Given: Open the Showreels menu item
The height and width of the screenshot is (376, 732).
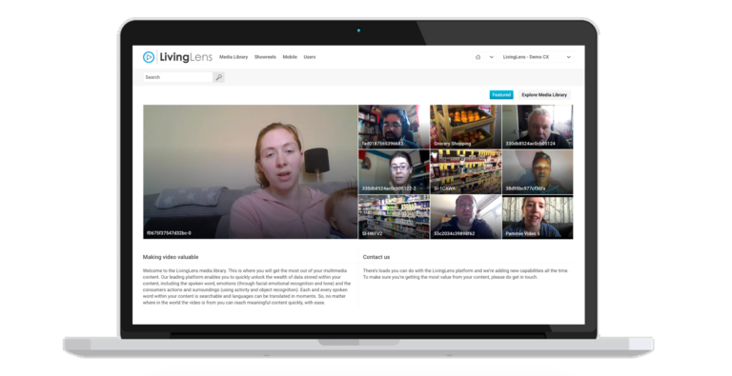Looking at the screenshot, I should [265, 57].
